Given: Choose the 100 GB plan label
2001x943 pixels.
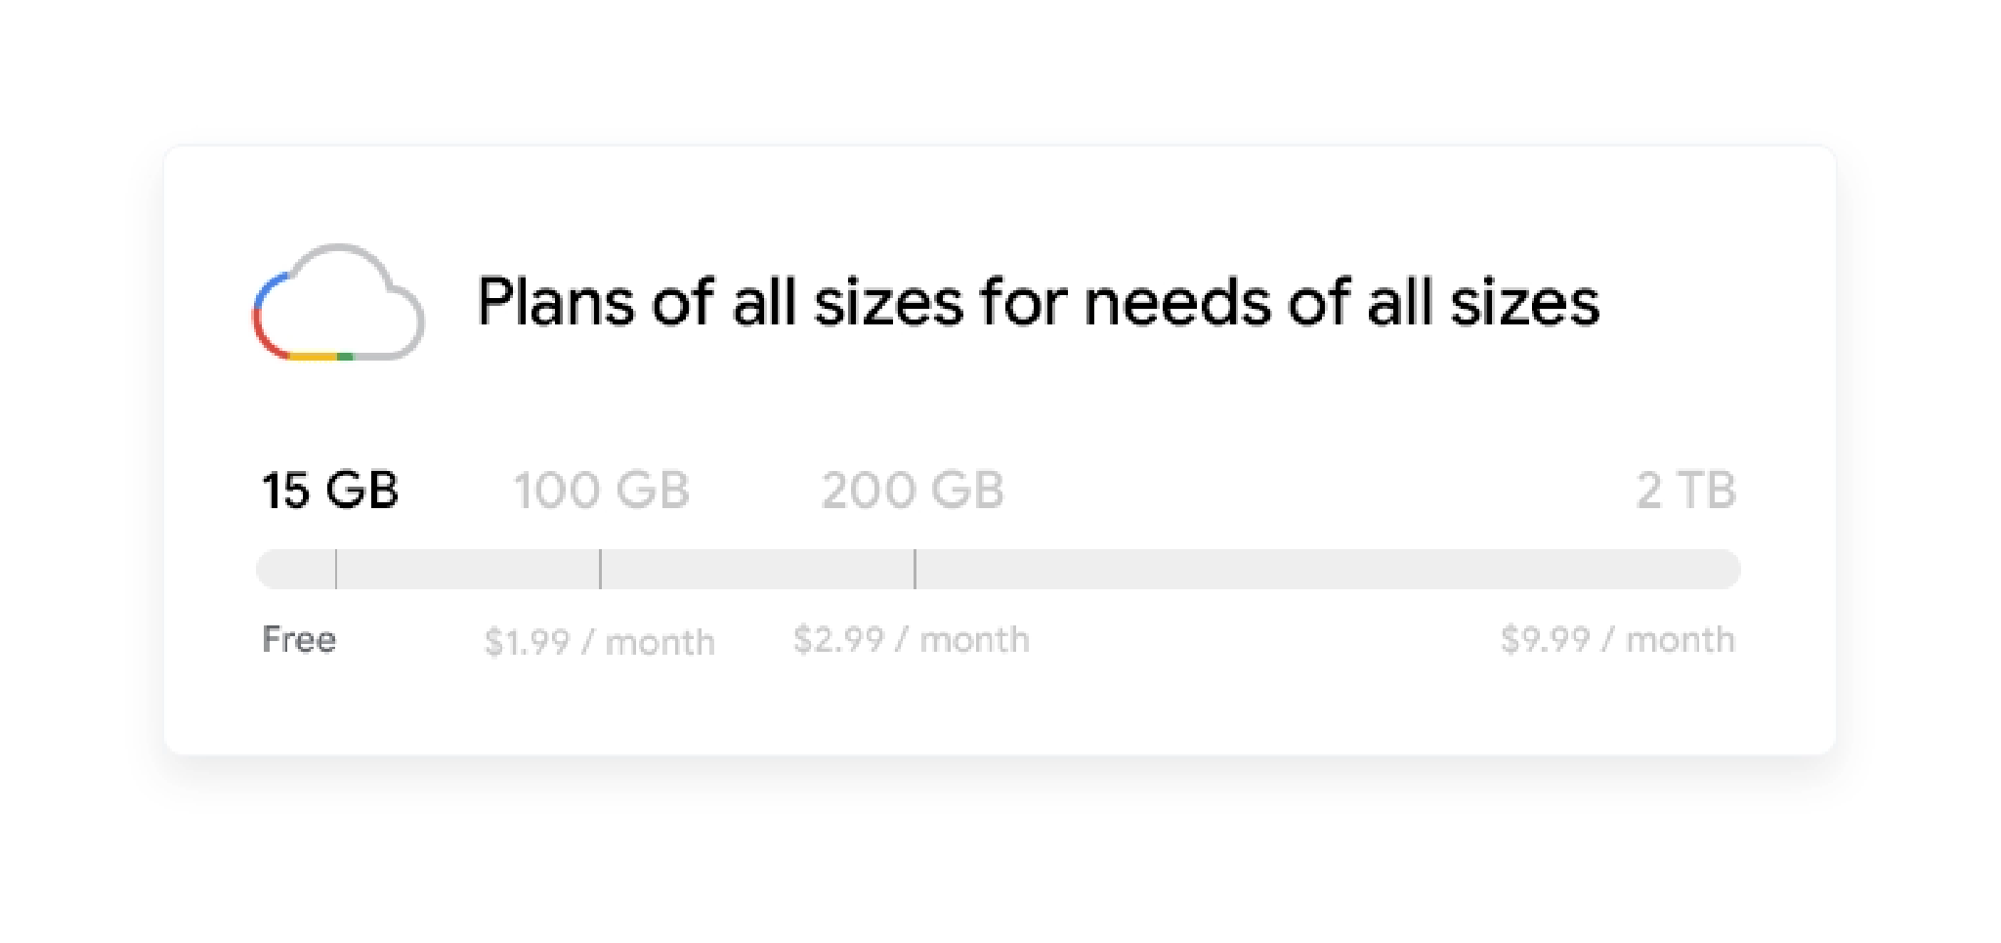Looking at the screenshot, I should point(601,491).
